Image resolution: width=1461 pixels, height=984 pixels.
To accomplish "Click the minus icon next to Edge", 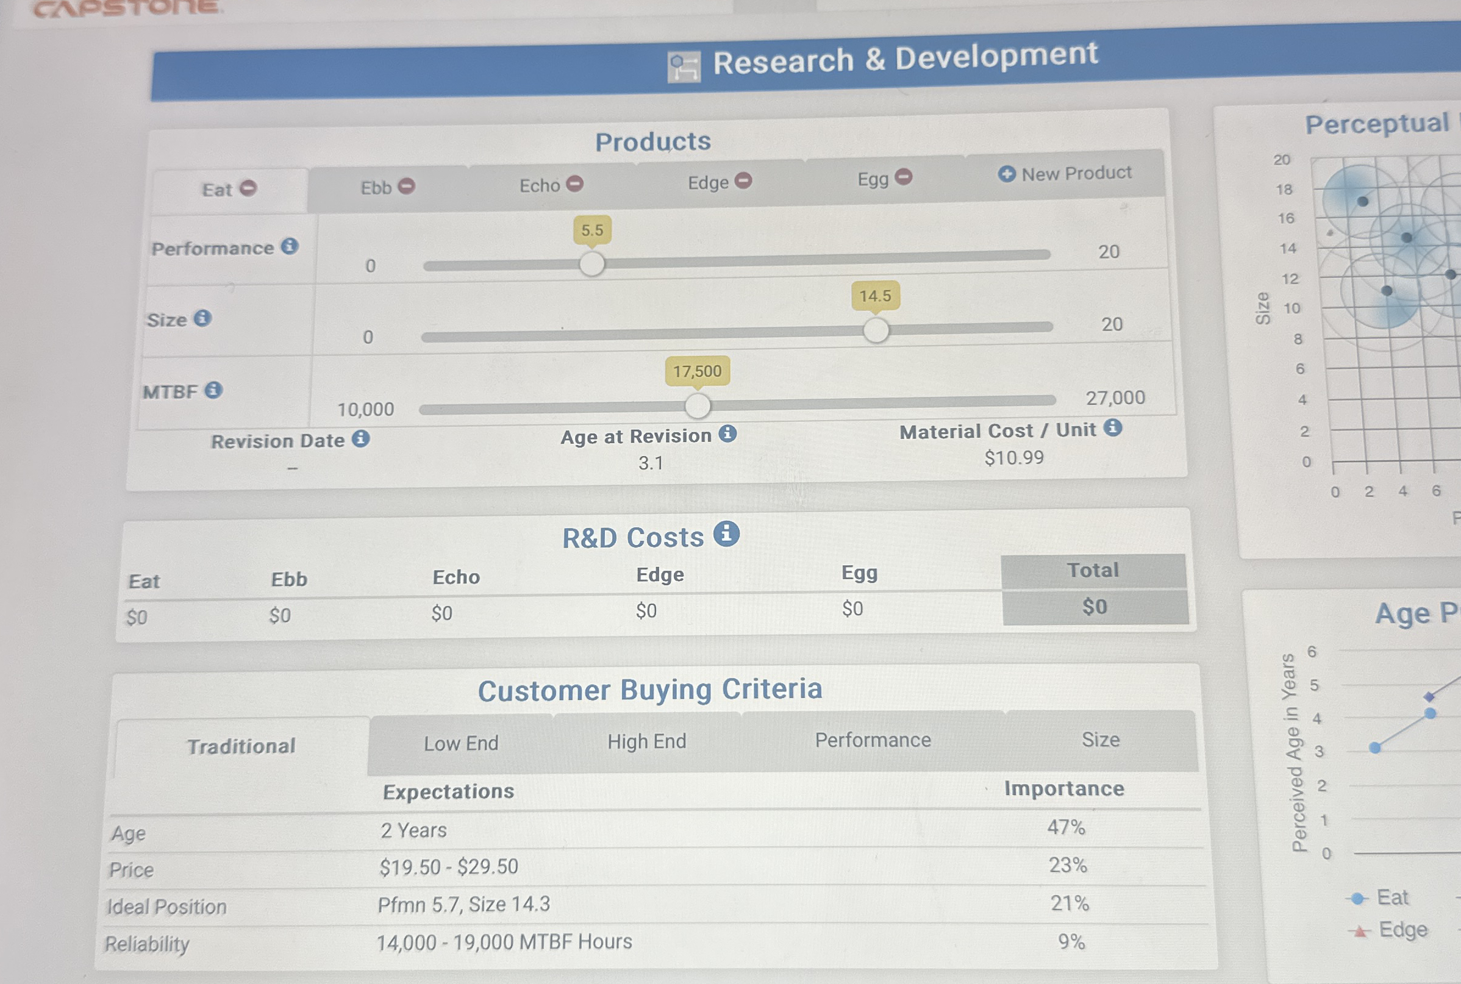I will [x=743, y=181].
